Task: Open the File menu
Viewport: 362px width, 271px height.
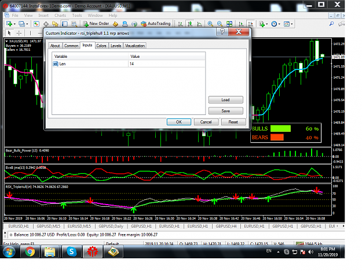Action: pyautogui.click(x=15, y=16)
